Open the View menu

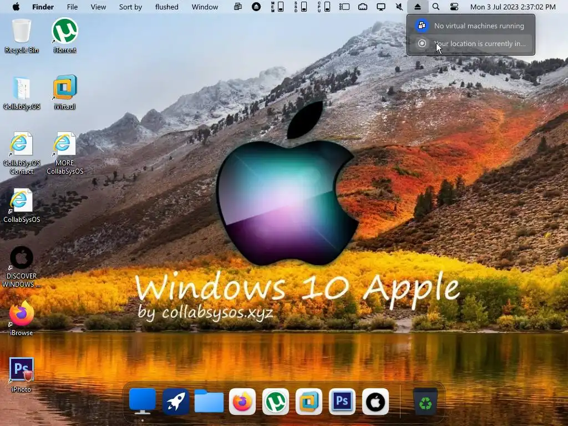(98, 7)
